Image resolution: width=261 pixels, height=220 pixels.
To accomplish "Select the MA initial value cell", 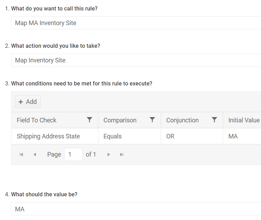I will (242, 136).
